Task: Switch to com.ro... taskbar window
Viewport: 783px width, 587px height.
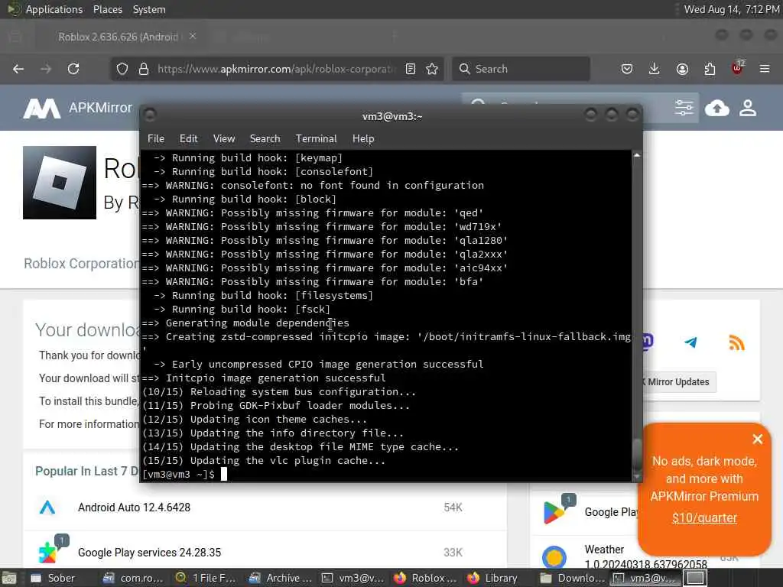Action: (x=133, y=578)
